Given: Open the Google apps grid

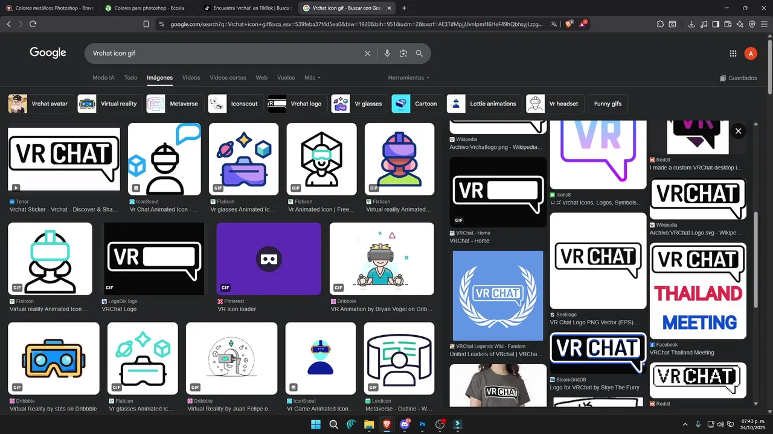Looking at the screenshot, I should click(733, 54).
